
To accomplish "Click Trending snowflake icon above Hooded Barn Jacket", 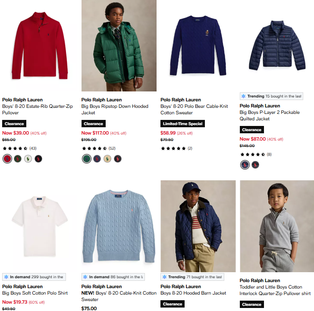I will pos(164,277).
